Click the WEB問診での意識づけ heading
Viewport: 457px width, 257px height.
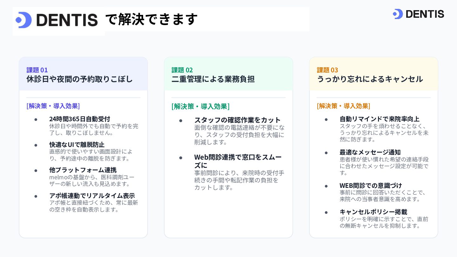[x=371, y=186]
